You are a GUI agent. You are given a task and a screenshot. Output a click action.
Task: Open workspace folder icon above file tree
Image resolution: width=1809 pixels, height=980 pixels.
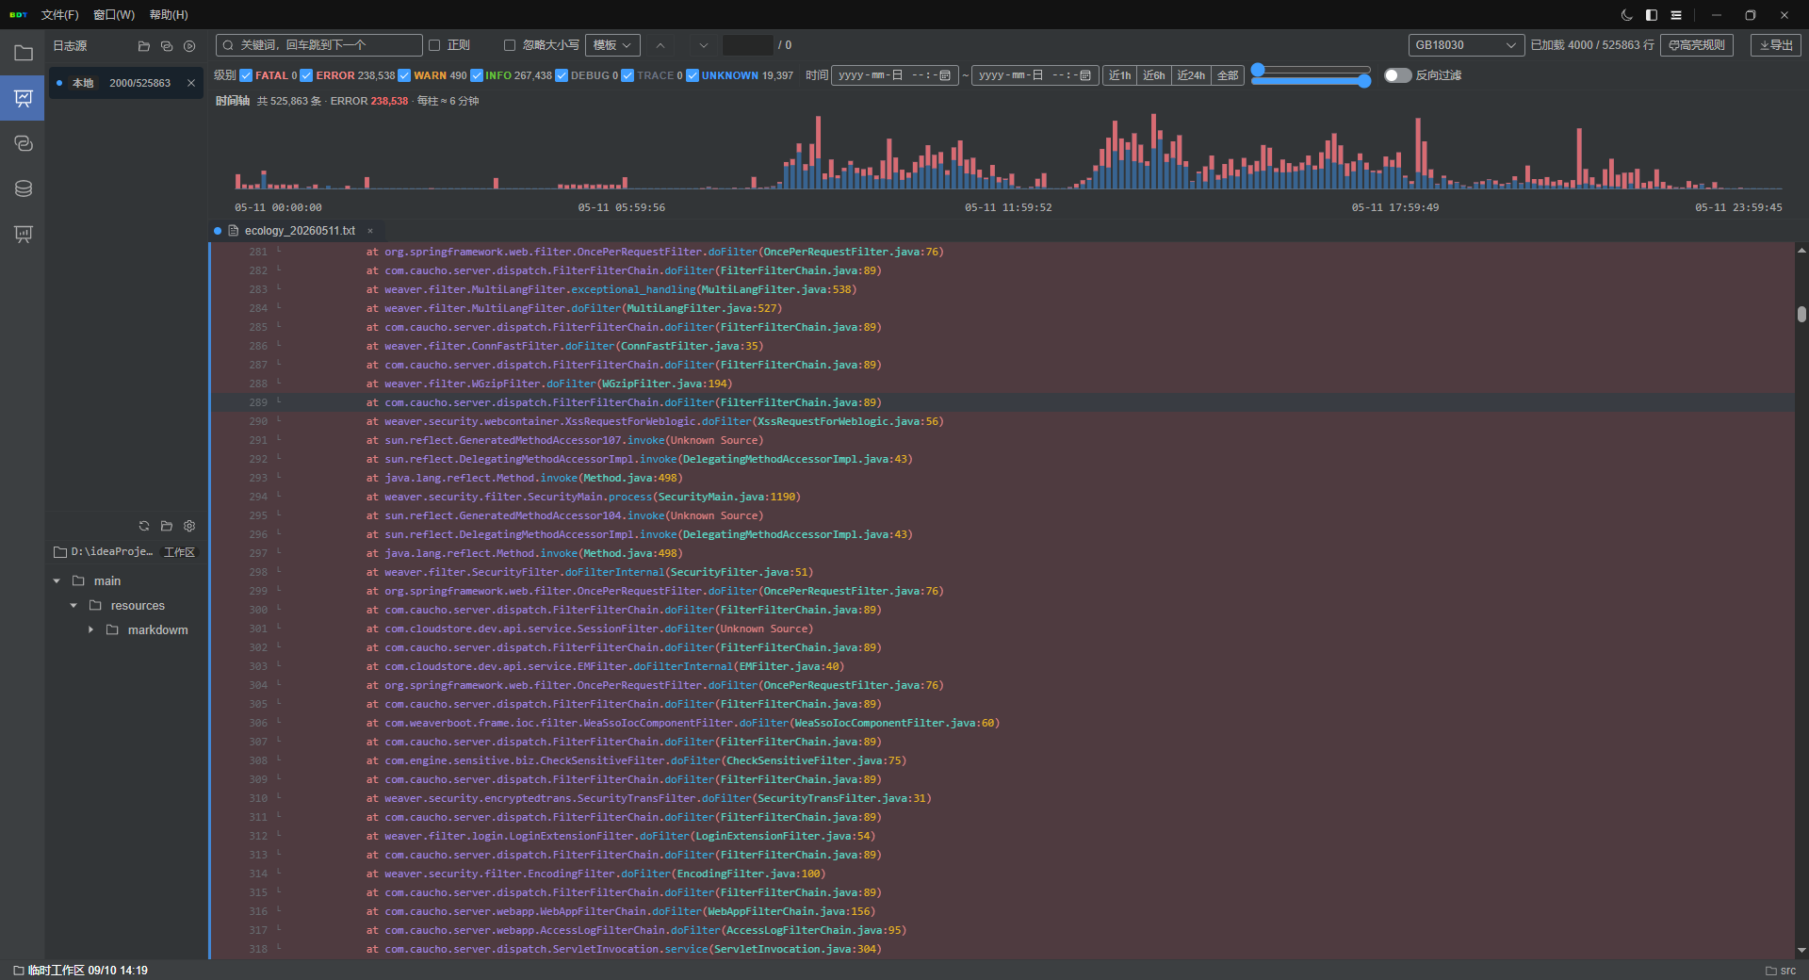tap(167, 526)
